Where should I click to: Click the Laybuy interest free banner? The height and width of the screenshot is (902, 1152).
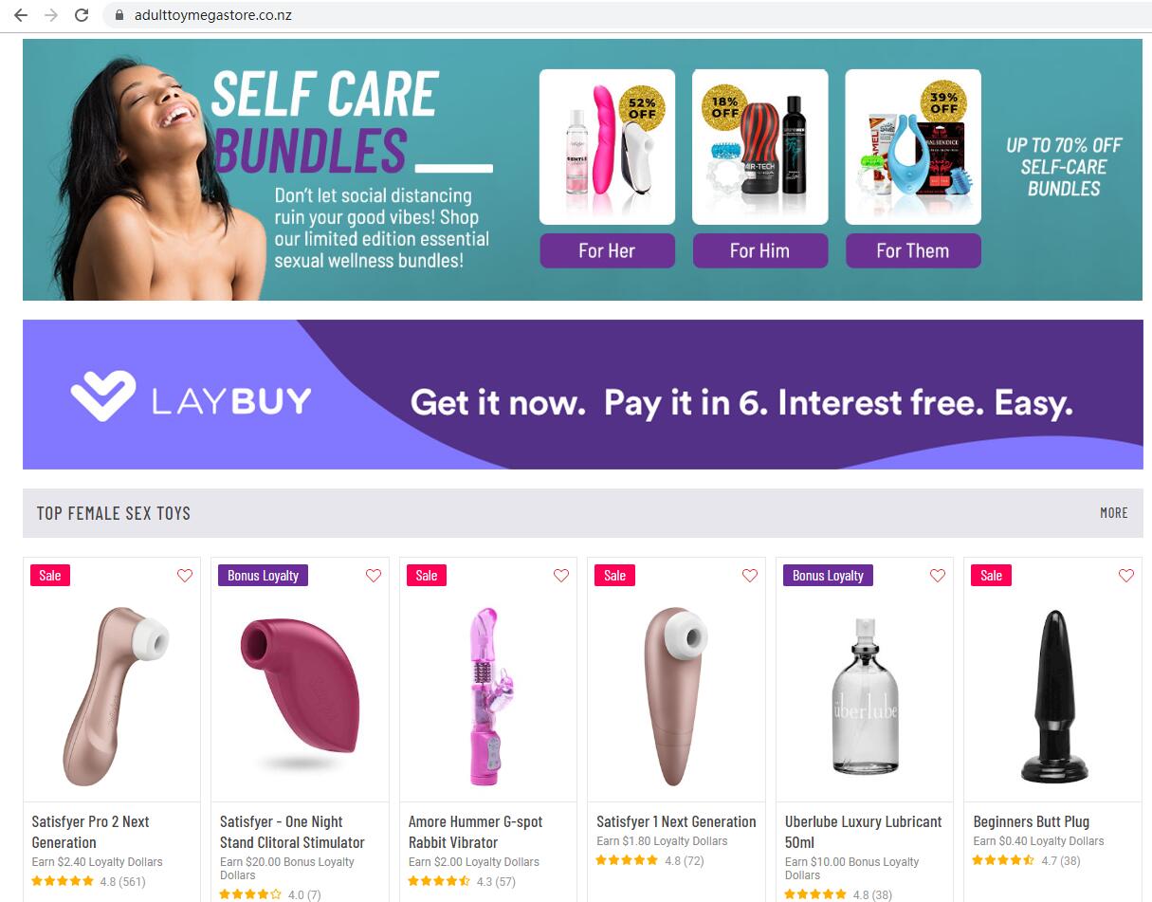click(x=583, y=395)
